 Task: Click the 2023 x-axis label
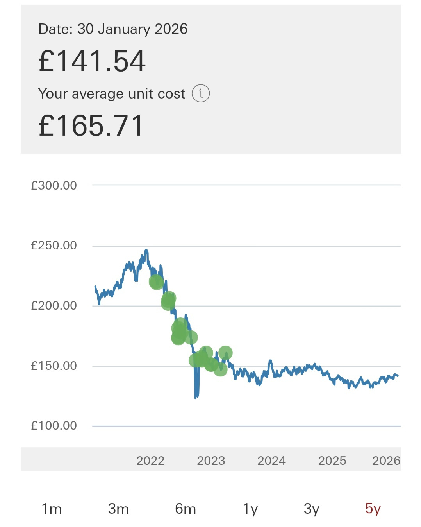tap(211, 461)
